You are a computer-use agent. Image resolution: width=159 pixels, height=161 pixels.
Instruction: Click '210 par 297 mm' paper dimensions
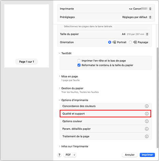(x=135, y=34)
